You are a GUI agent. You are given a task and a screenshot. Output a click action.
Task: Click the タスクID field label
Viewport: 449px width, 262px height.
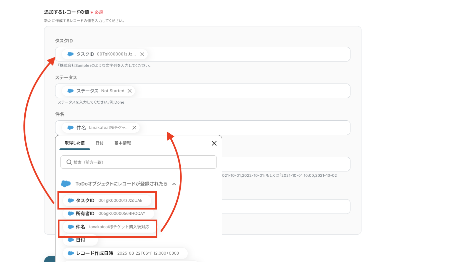pyautogui.click(x=64, y=41)
